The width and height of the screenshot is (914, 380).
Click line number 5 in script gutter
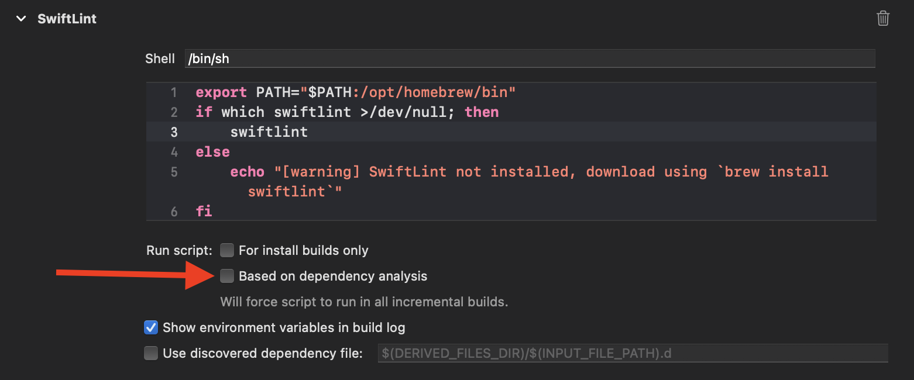[174, 172]
